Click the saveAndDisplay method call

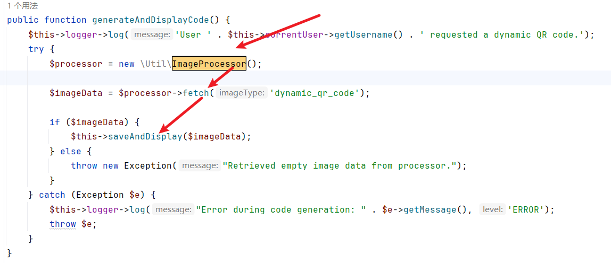145,136
